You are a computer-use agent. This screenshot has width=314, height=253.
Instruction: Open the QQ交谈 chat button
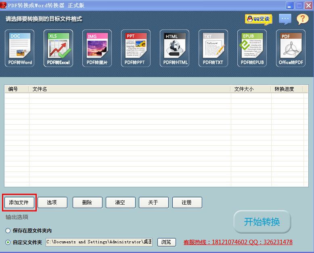click(x=258, y=19)
